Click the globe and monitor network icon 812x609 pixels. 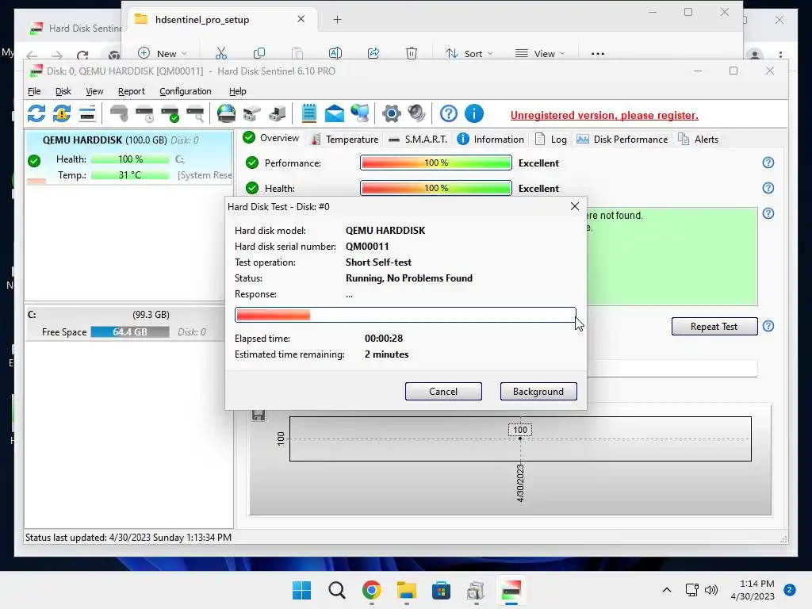pyautogui.click(x=360, y=113)
